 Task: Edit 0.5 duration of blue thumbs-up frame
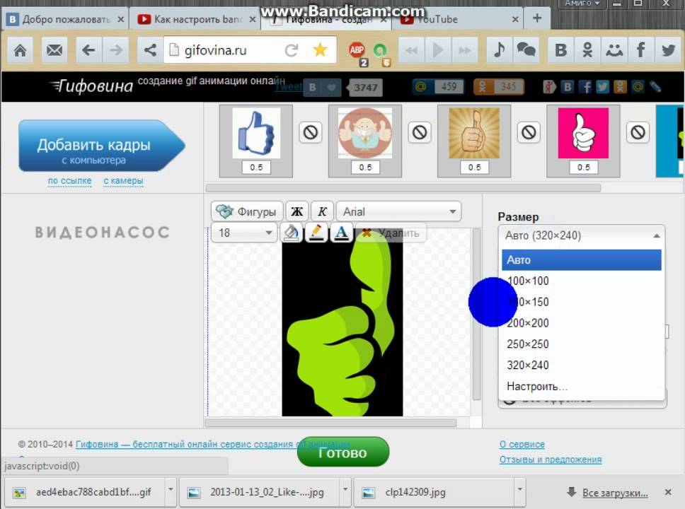256,168
